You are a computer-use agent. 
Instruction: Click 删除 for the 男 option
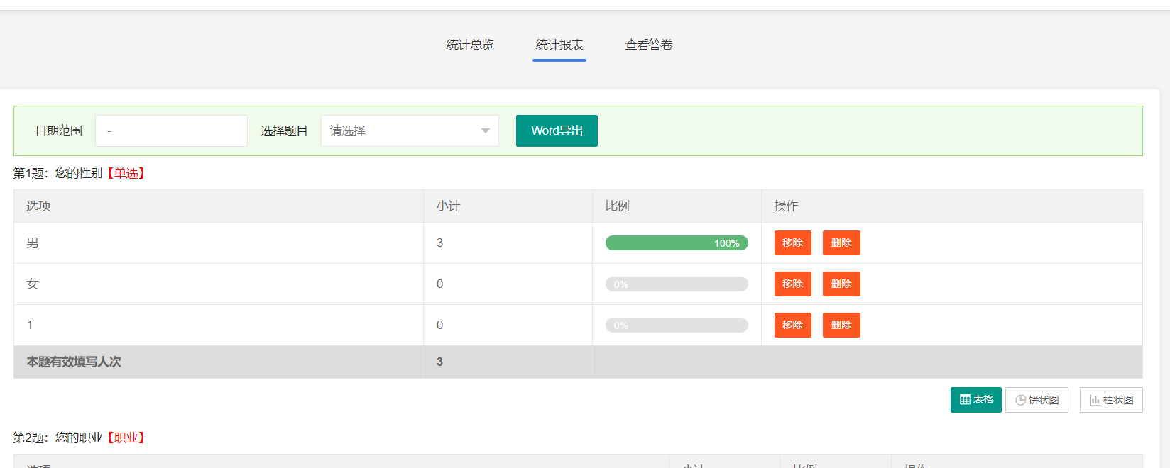[x=841, y=243]
